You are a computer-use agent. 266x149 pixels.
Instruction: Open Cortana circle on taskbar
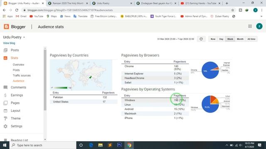pos(81,145)
